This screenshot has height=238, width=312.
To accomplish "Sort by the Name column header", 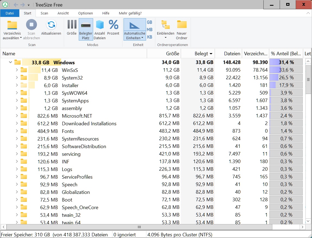I will (x=74, y=53).
